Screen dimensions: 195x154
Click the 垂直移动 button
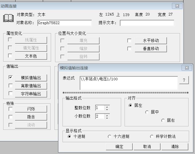pos(151,48)
